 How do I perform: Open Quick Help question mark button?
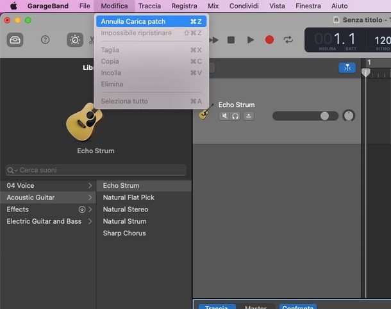point(45,40)
